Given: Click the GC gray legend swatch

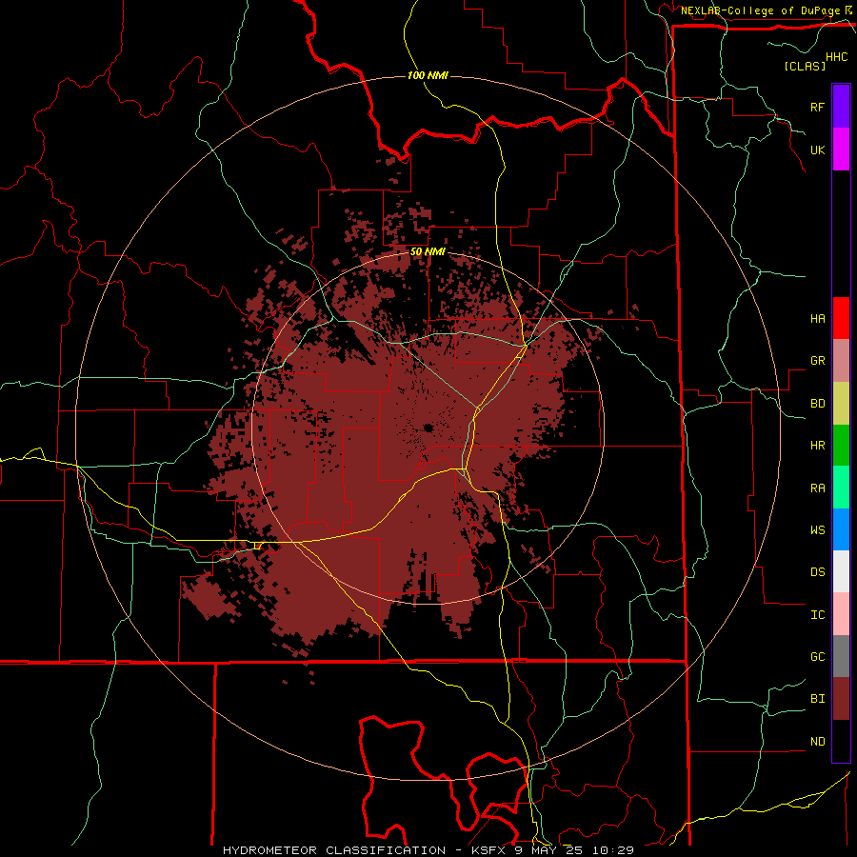Looking at the screenshot, I should point(841,656).
